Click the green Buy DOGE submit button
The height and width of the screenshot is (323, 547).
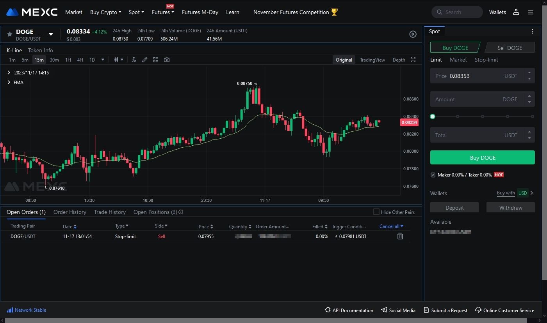(483, 158)
